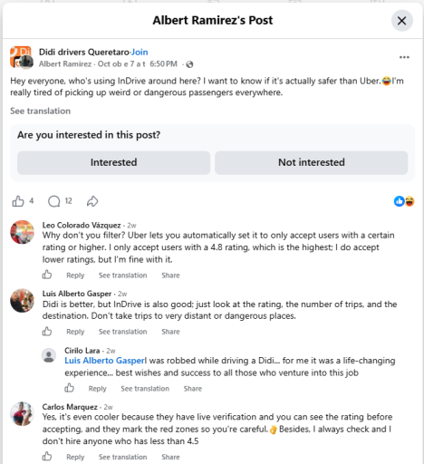Like Carlos Marquez's comment

(47, 456)
